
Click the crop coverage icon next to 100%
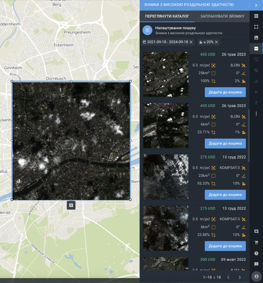coord(214,81)
